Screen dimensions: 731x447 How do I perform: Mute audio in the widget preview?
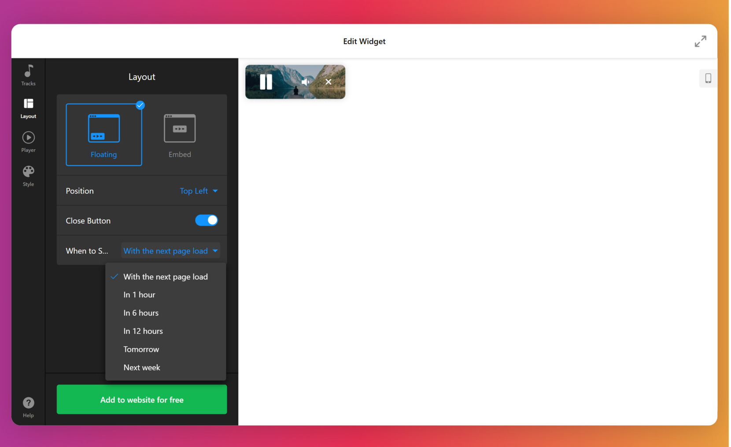[x=306, y=82]
